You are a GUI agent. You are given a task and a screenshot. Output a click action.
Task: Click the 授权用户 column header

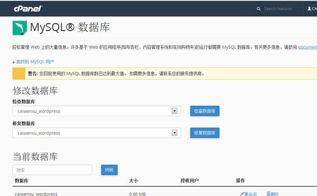coord(190,181)
